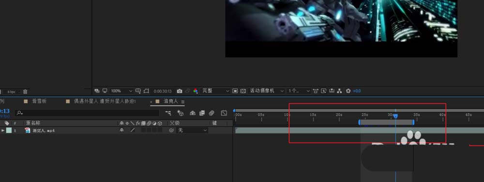
Task: Click the frame blending column header icon
Action: 143,123
